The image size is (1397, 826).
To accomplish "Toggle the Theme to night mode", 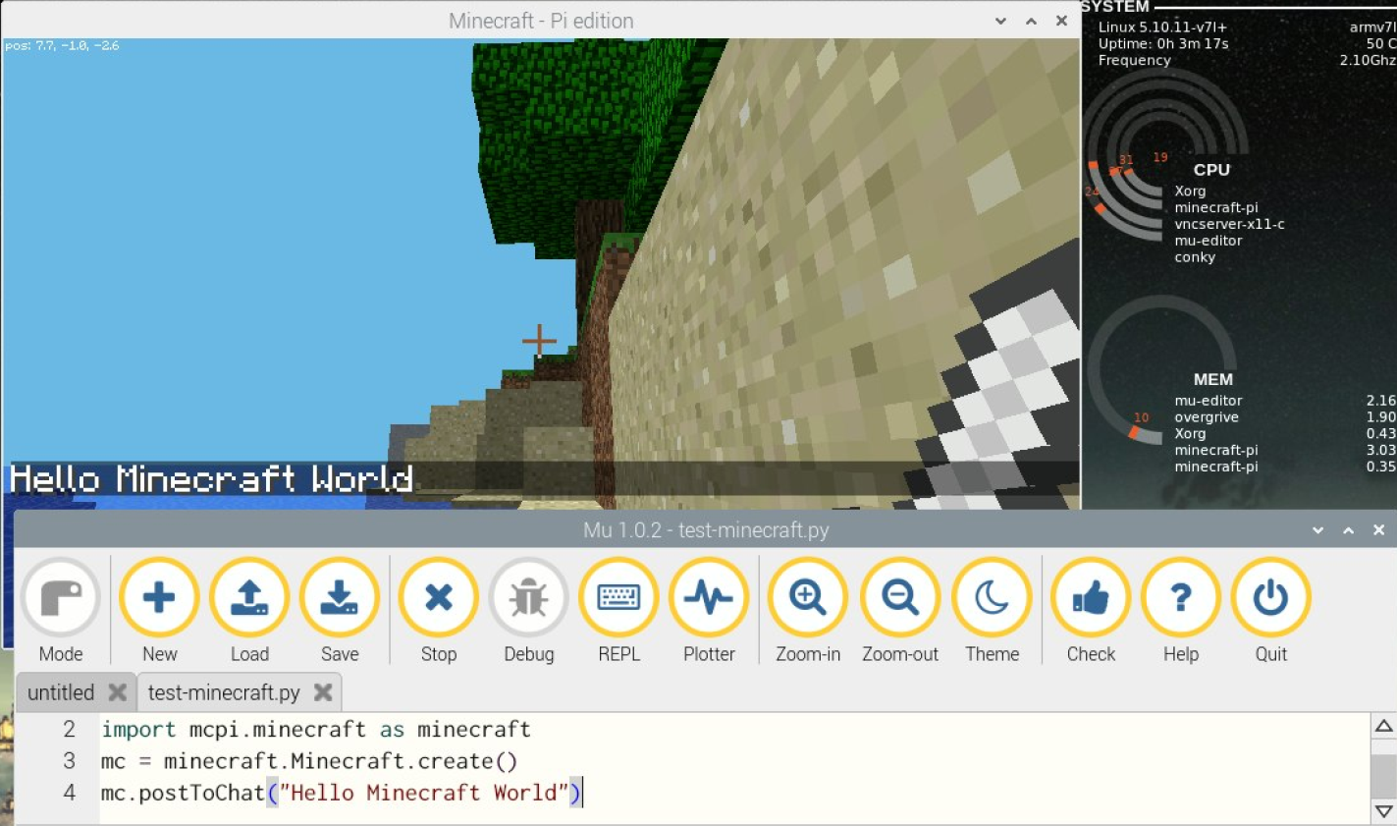I will [992, 611].
